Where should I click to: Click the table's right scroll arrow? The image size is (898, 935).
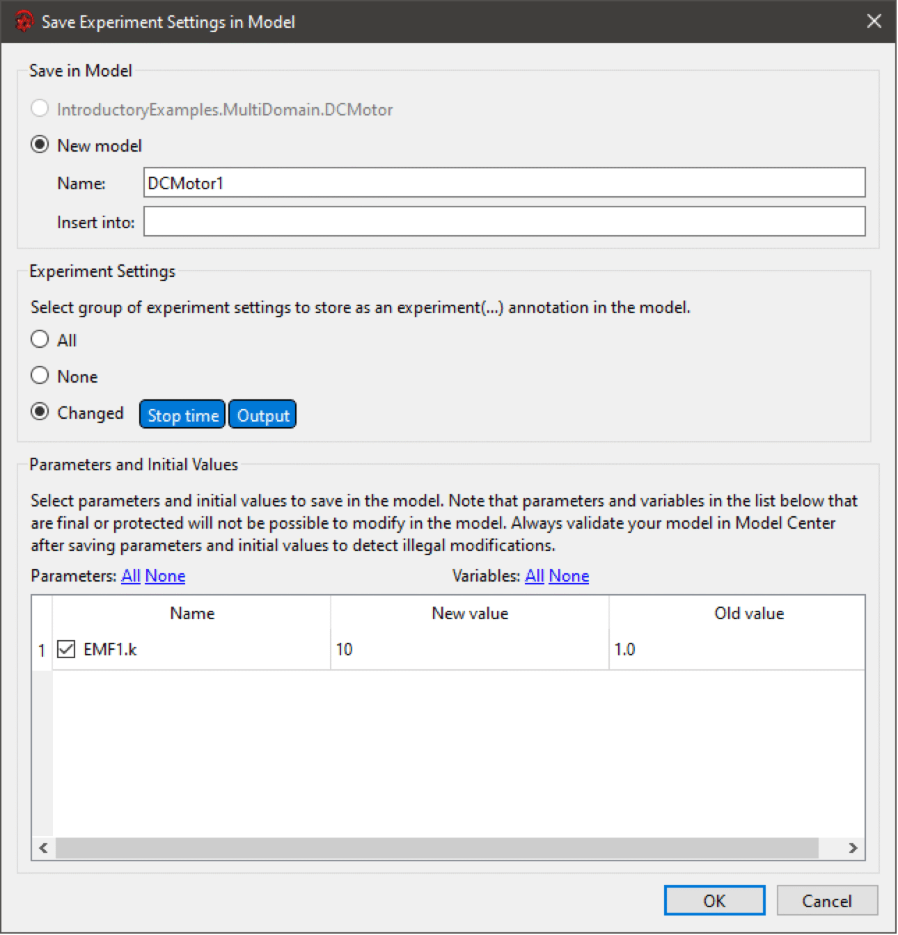pos(853,848)
